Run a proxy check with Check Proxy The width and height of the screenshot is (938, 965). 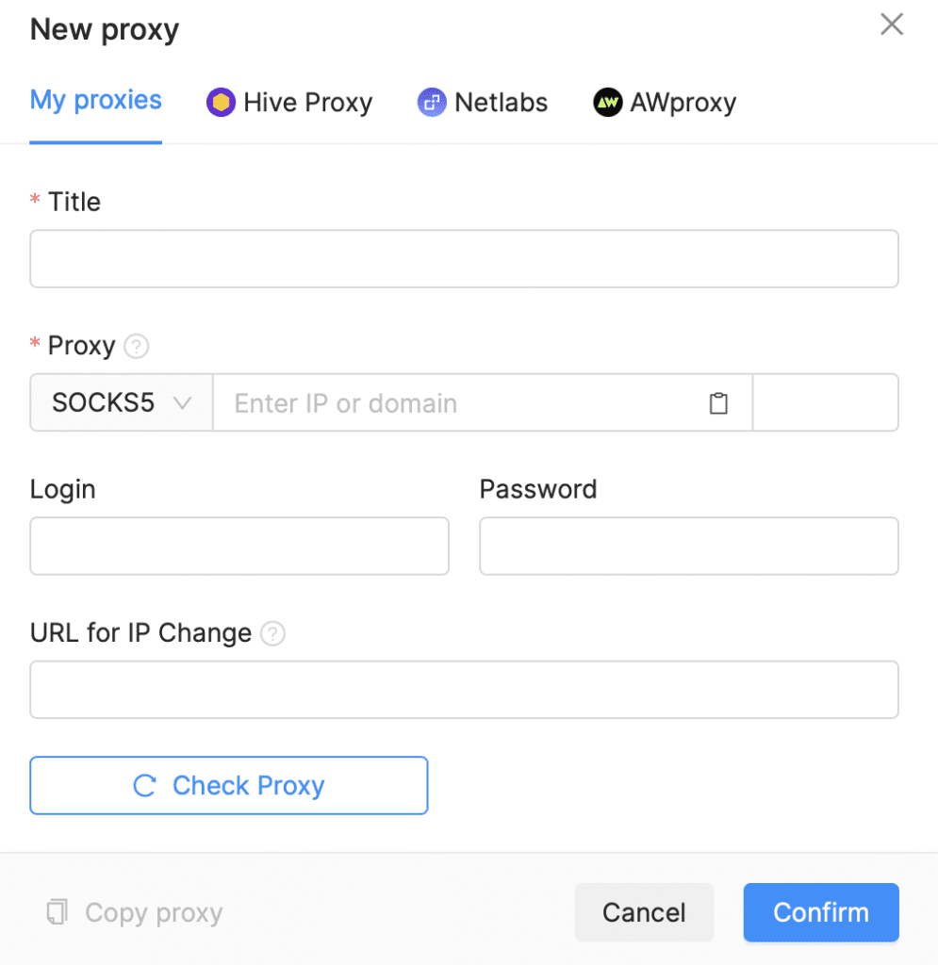(228, 785)
